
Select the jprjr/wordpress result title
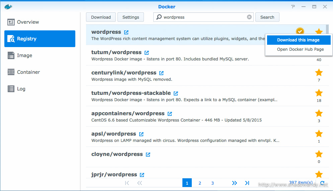point(114,174)
